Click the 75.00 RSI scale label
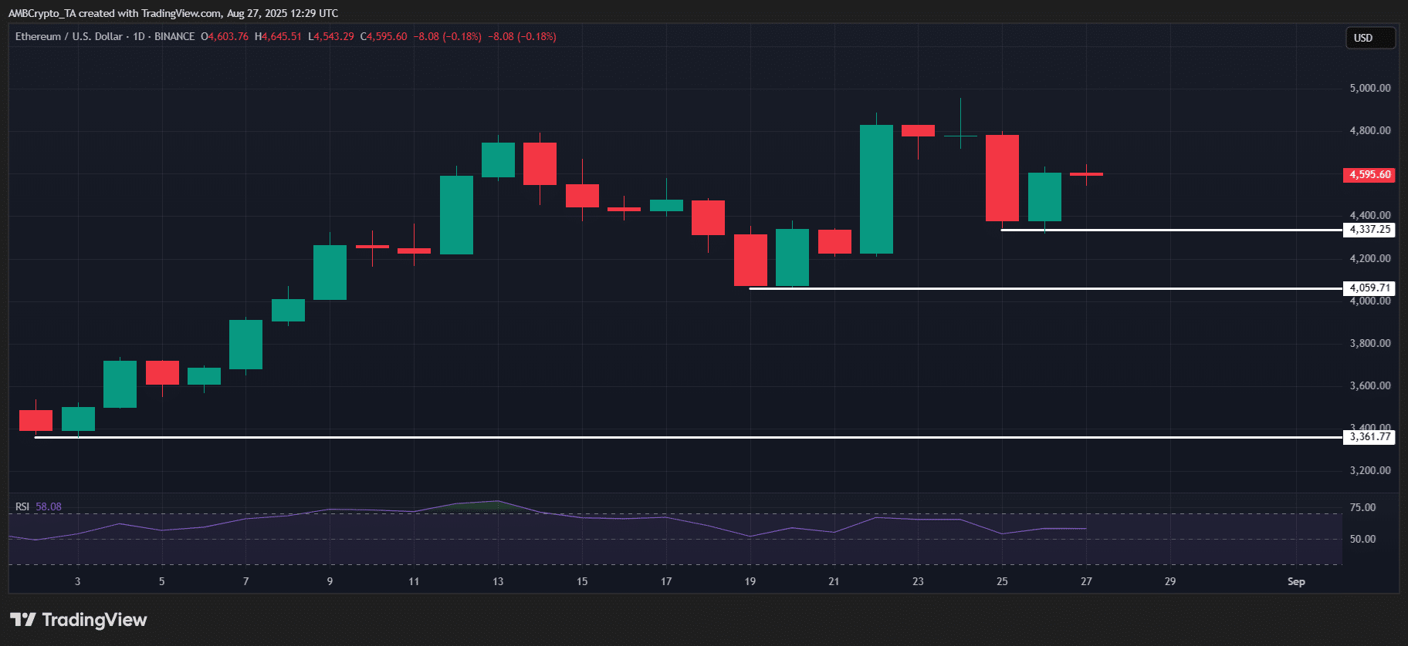The height and width of the screenshot is (646, 1408). pyautogui.click(x=1362, y=507)
